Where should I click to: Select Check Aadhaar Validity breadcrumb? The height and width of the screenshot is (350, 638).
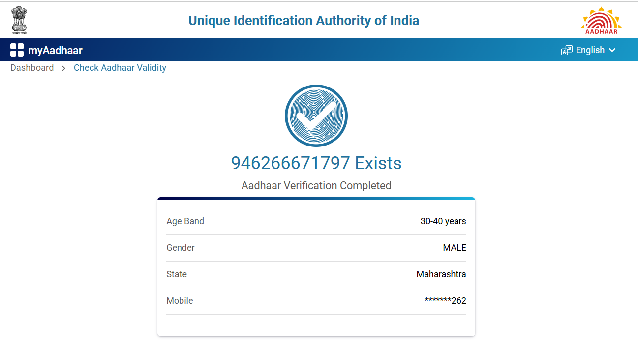pos(120,68)
